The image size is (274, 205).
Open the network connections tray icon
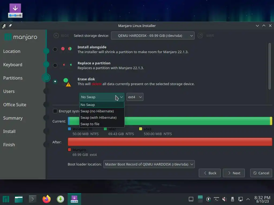241,199
